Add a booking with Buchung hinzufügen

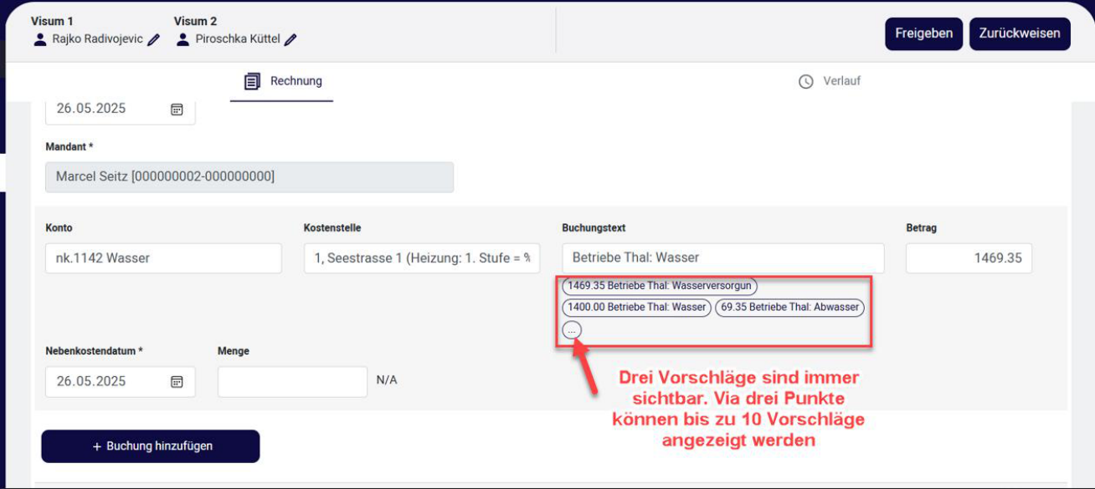(x=151, y=446)
